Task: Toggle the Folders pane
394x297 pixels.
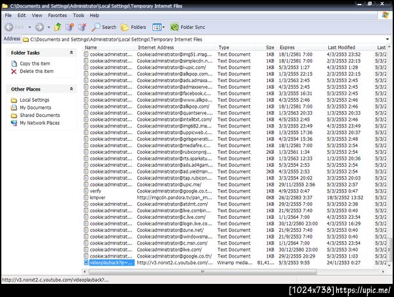Action: (133, 27)
